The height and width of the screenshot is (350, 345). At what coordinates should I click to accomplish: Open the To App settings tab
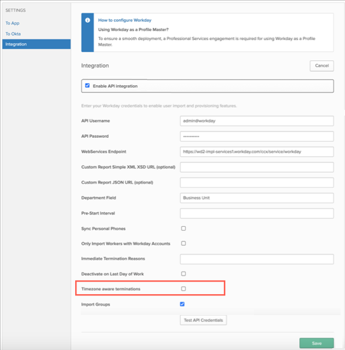(x=12, y=24)
